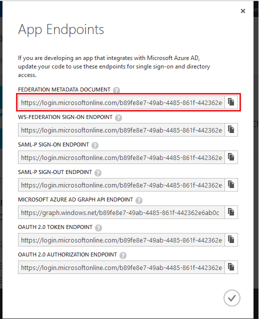This screenshot has width=259, height=319.
Task: Copy the WS-Federation Sign-On Endpoint URL
Action: (231, 129)
